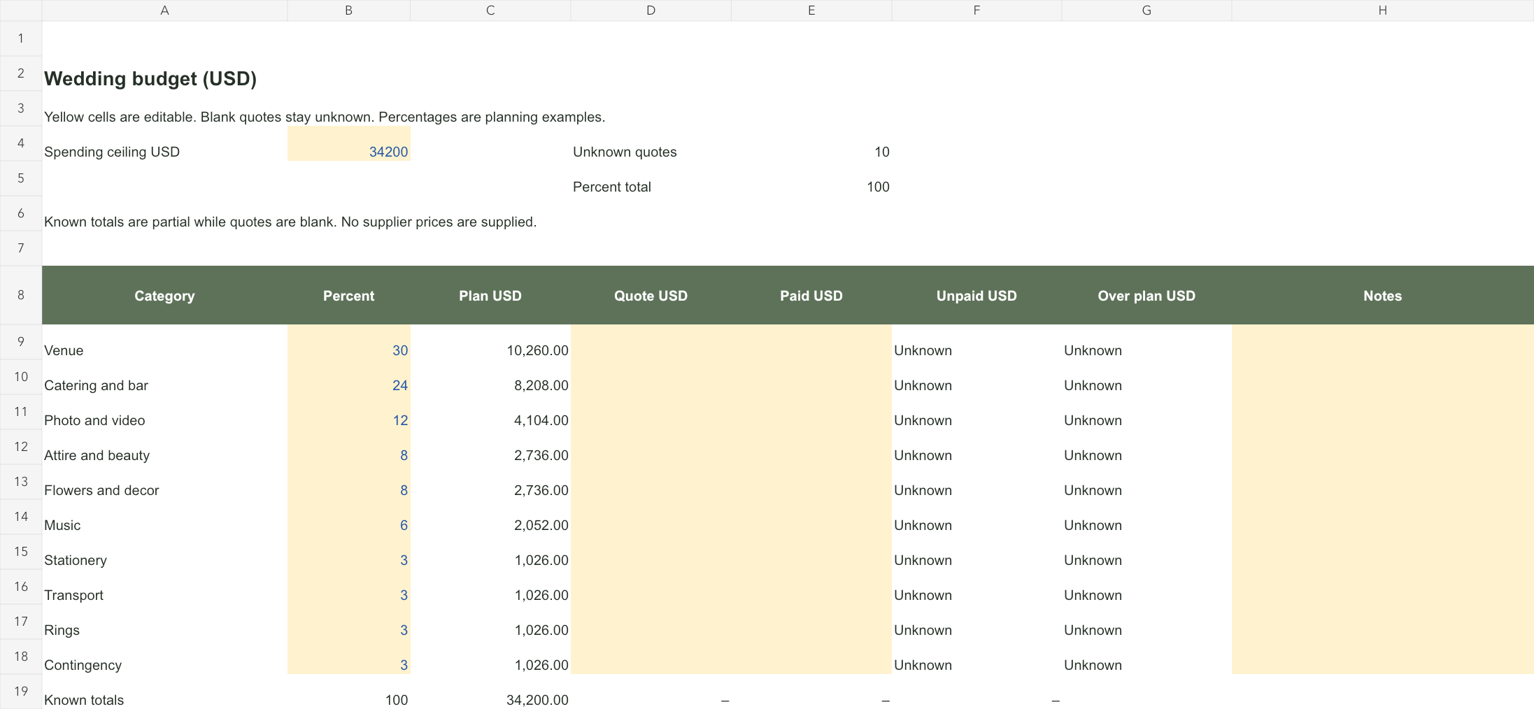Image resolution: width=1534 pixels, height=709 pixels.
Task: Select the Over plan USD header
Action: click(x=1146, y=295)
